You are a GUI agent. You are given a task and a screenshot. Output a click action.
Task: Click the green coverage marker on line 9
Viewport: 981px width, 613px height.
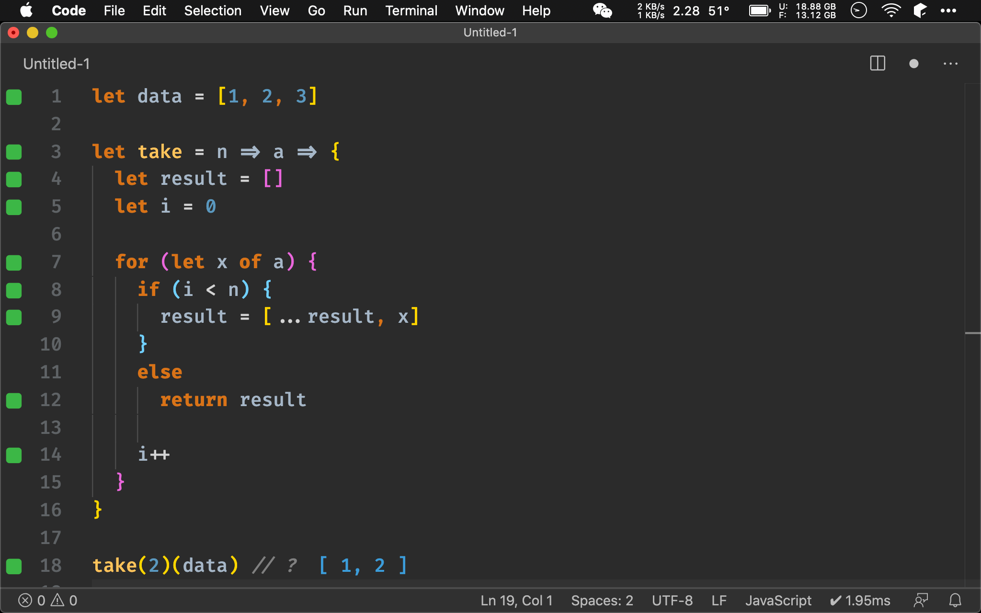pyautogui.click(x=14, y=318)
